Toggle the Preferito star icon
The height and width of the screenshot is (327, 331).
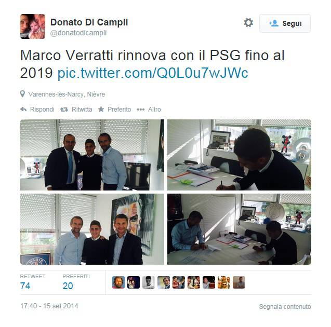[x=101, y=109]
